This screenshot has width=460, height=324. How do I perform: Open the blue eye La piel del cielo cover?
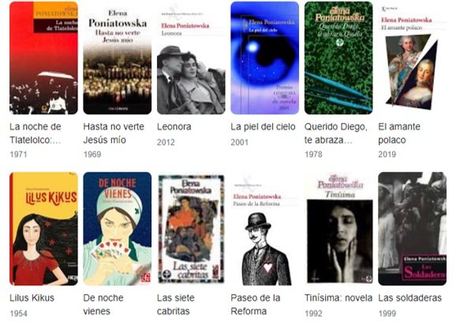tap(264, 58)
